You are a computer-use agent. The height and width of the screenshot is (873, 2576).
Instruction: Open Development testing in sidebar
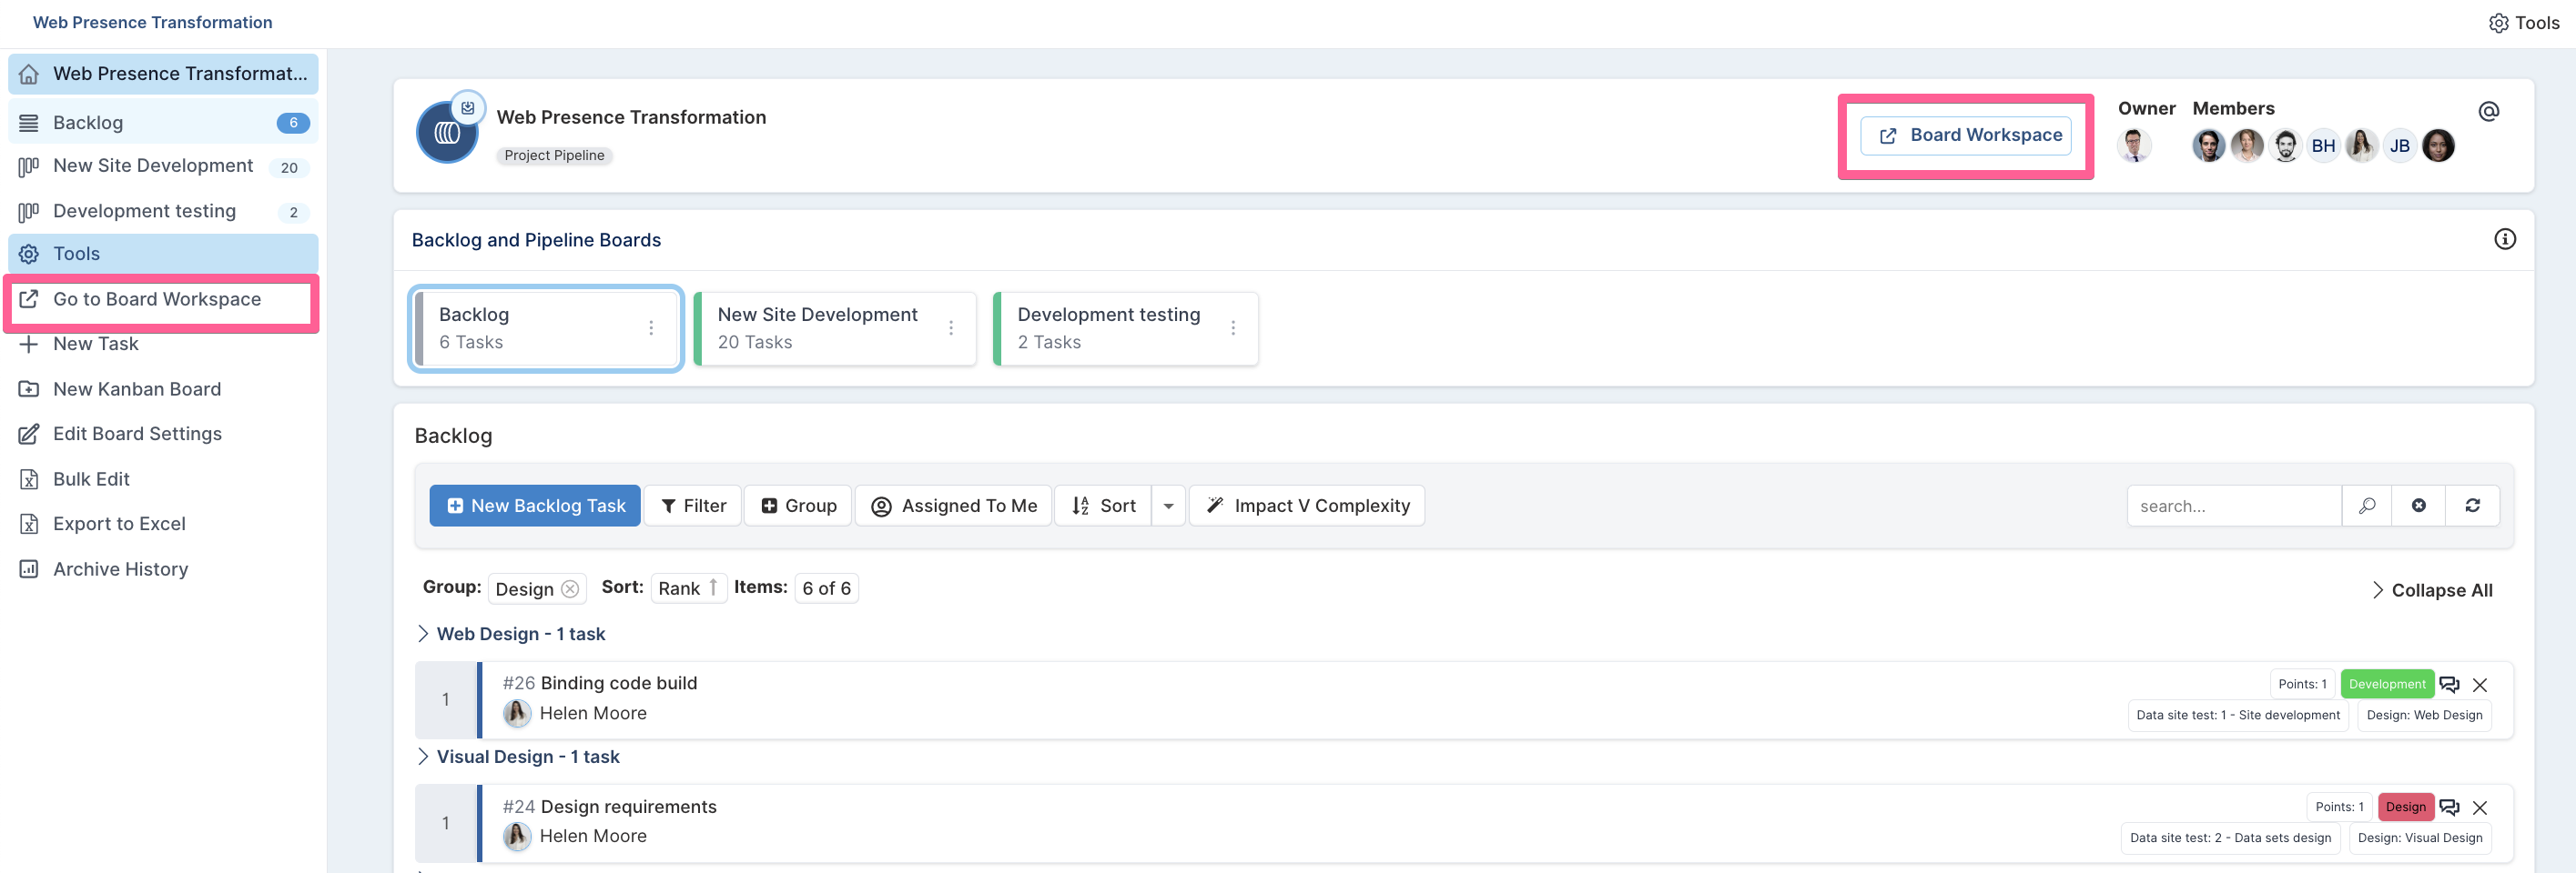pyautogui.click(x=163, y=211)
